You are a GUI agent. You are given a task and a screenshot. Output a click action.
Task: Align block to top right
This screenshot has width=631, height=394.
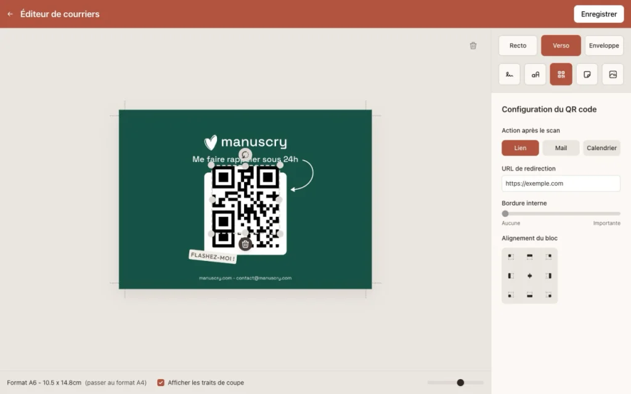point(548,257)
